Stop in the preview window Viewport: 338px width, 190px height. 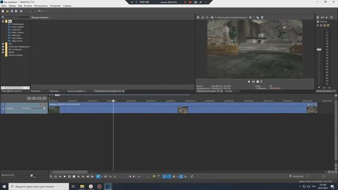(x=258, y=82)
